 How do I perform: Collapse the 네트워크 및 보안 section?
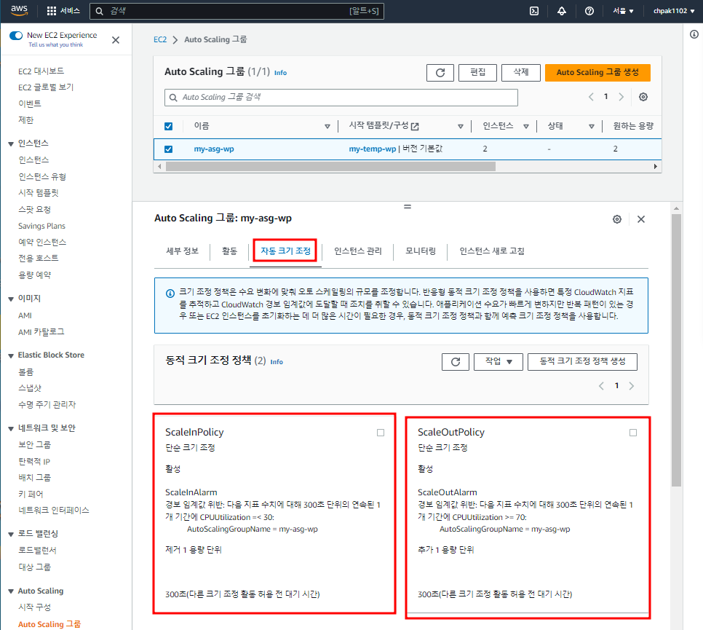coord(11,429)
